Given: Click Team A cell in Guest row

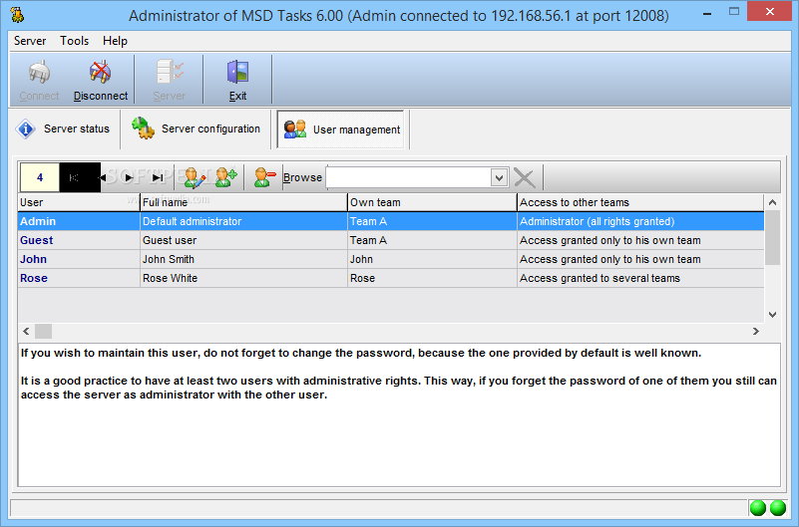Looking at the screenshot, I should click(432, 240).
